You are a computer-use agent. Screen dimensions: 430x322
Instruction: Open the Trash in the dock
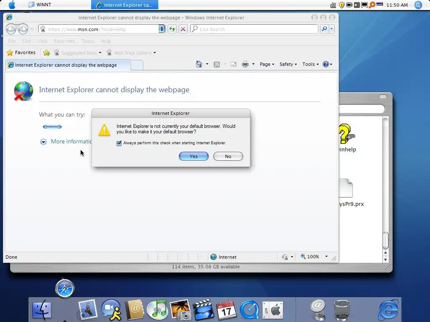(342, 310)
